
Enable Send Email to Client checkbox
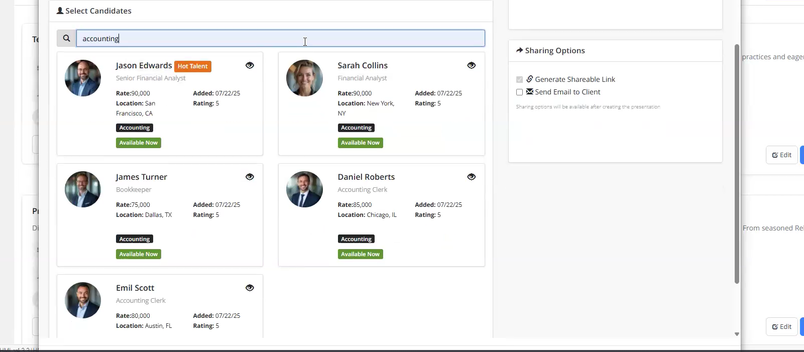pos(519,92)
